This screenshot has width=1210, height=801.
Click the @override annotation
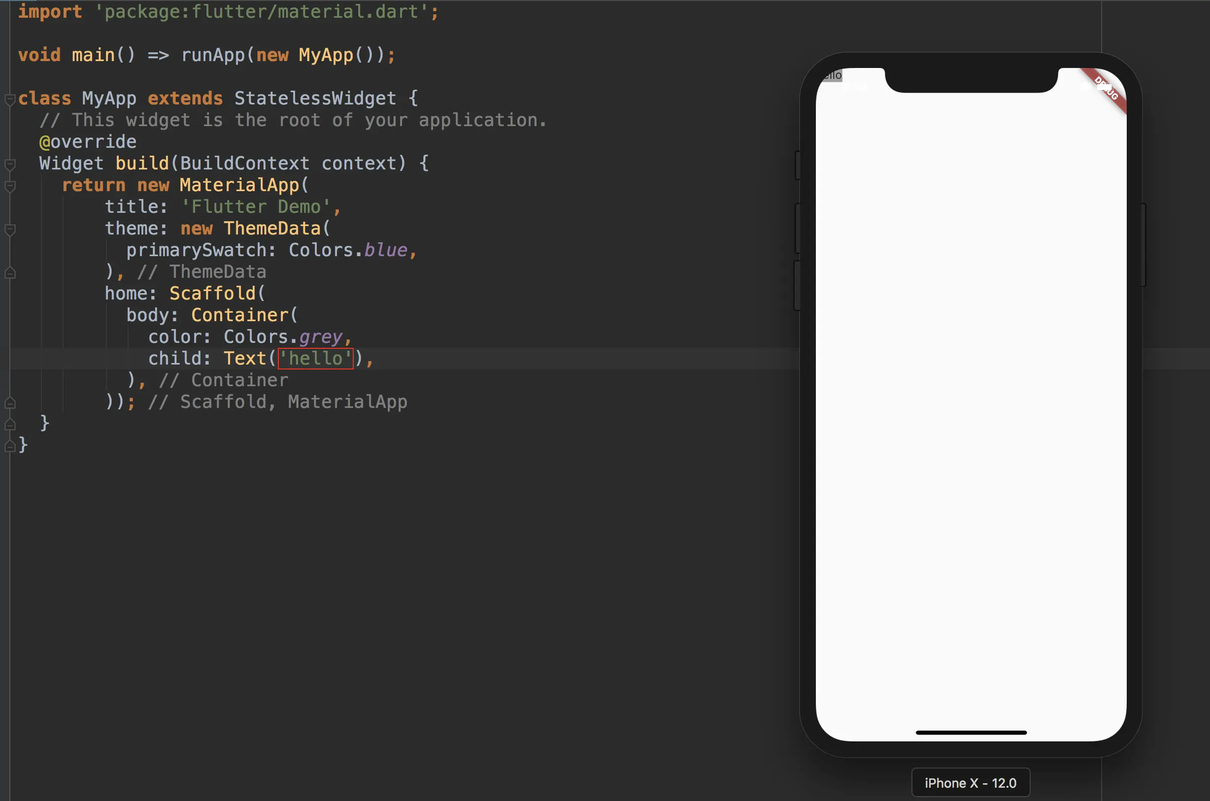click(x=88, y=141)
